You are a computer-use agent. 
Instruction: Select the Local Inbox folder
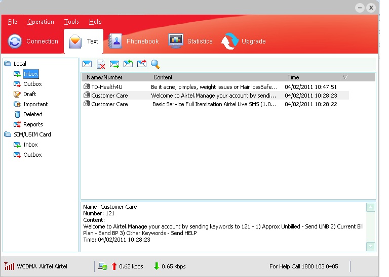tap(30, 74)
